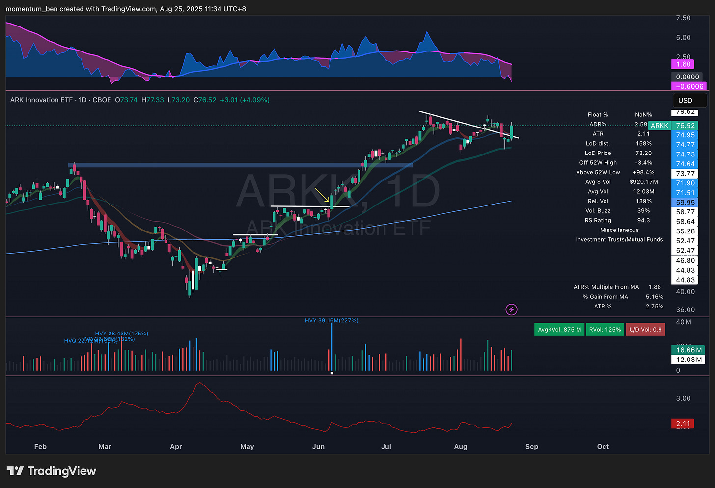Click the HVY 39.16M(227%) volume annotation
This screenshot has width=715, height=488.
point(331,320)
